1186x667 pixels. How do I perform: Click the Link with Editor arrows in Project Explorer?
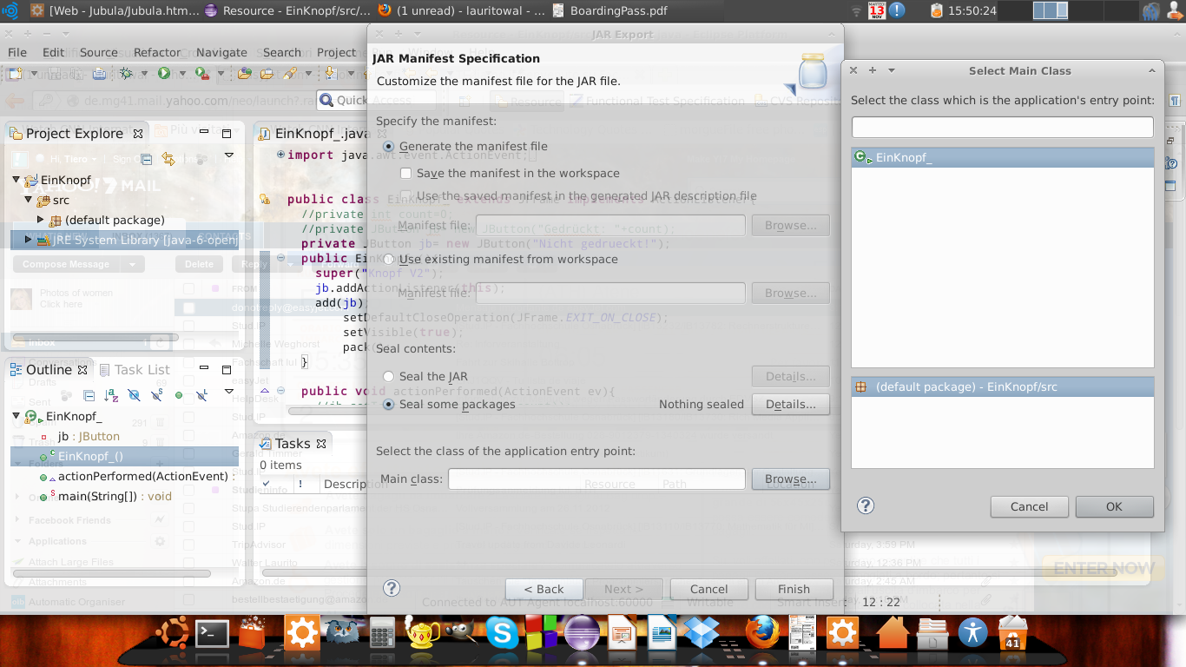168,159
